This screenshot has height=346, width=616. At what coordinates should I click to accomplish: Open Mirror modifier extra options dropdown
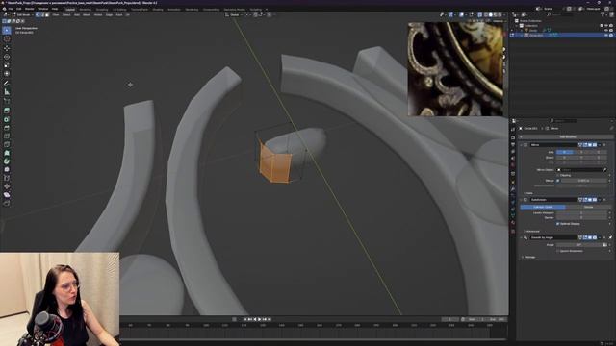tap(600, 145)
